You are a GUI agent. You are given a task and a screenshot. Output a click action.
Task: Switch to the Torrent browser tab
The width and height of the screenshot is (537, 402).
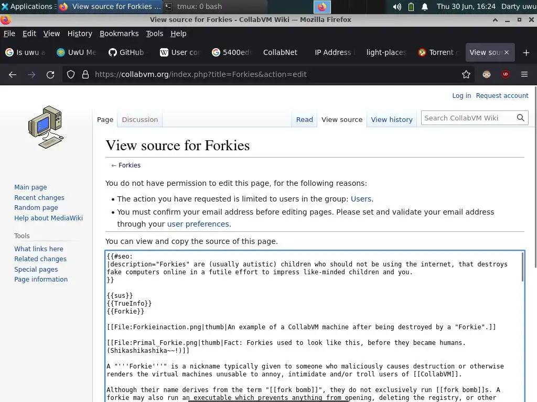pyautogui.click(x=438, y=52)
